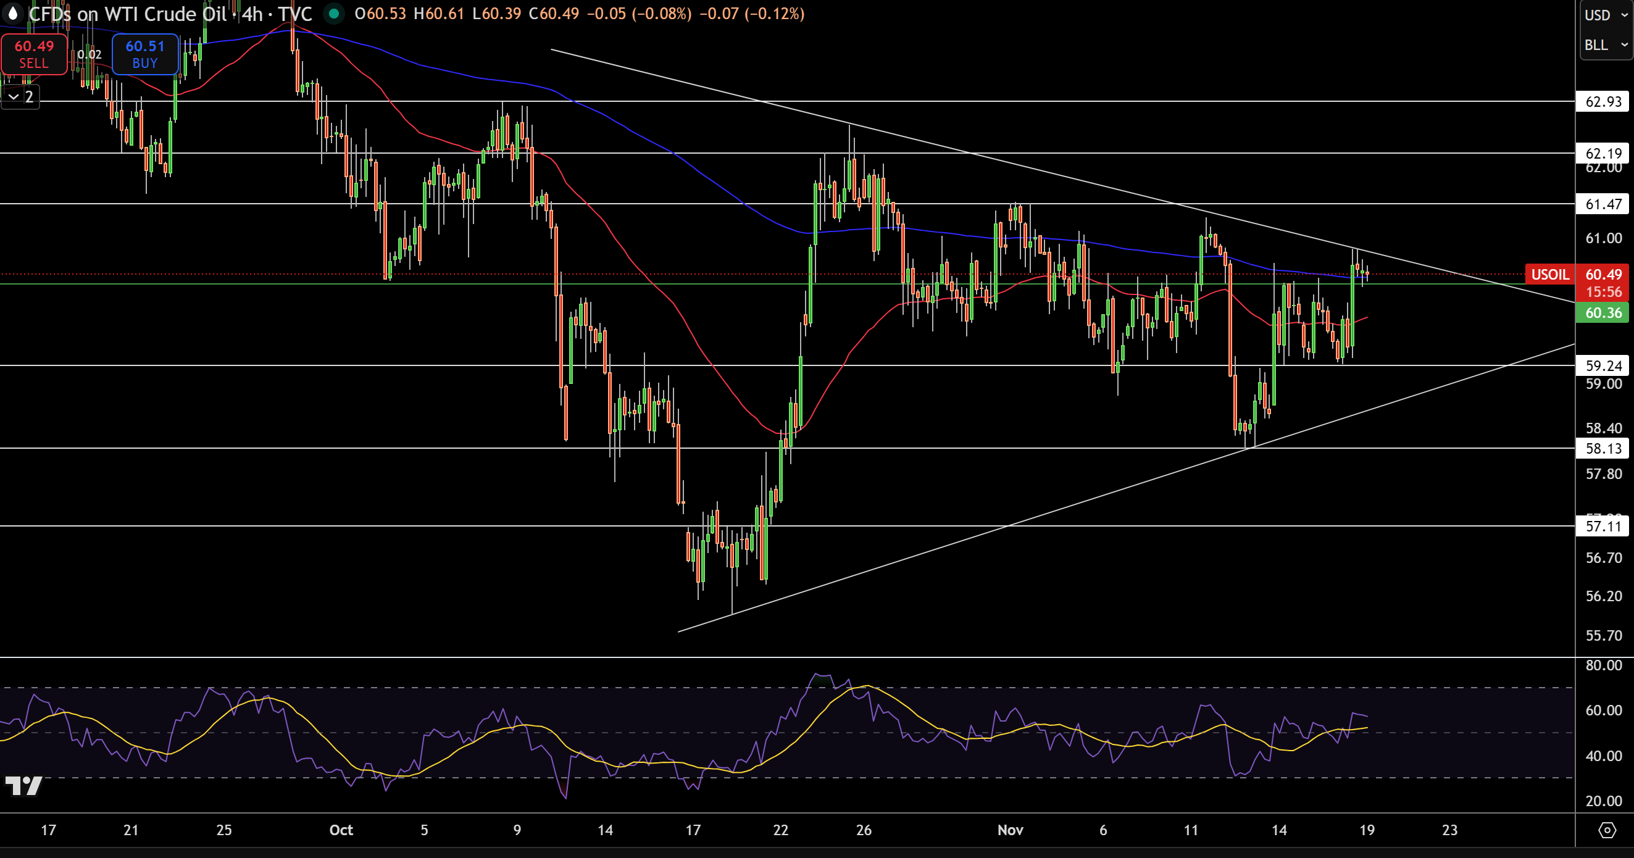The height and width of the screenshot is (858, 1634).
Task: Expand the collapsed indicators legend (2)
Action: (x=20, y=96)
